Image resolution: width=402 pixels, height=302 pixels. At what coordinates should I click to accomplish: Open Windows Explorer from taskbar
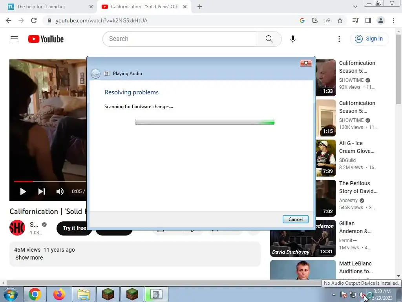tap(84, 294)
